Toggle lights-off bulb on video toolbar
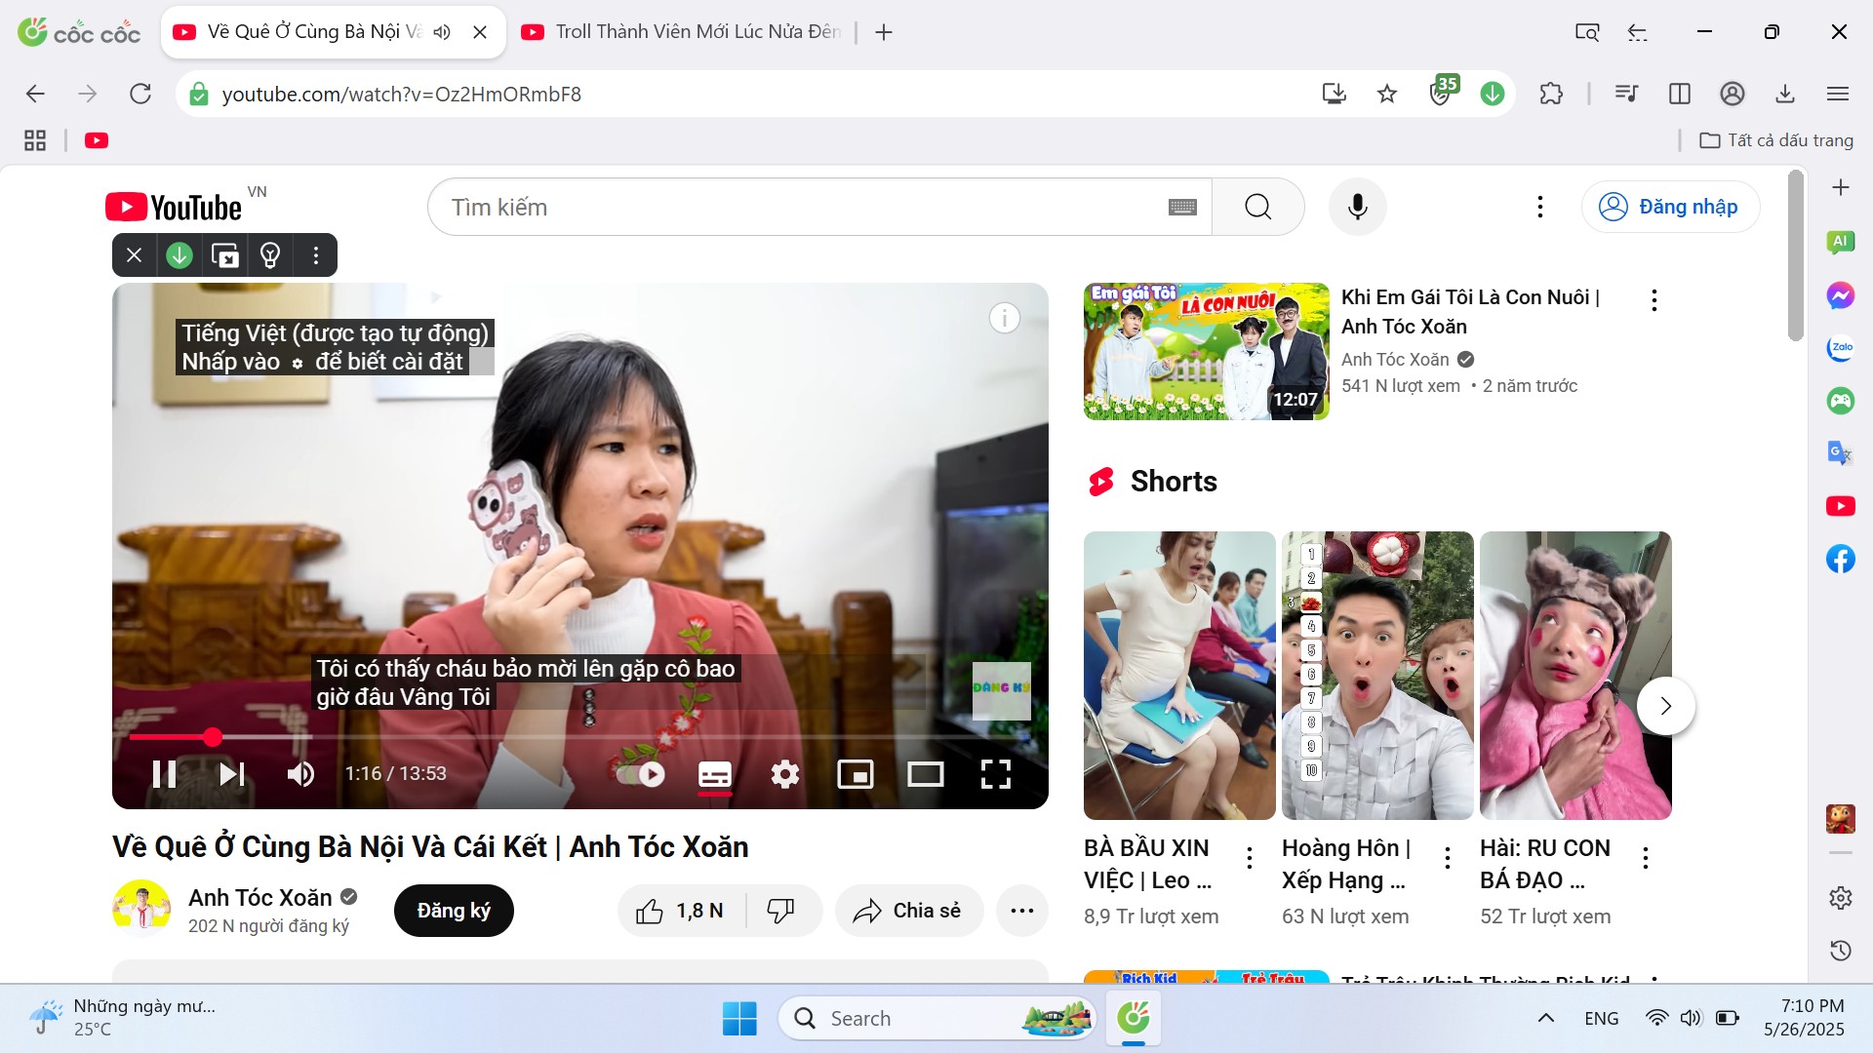Viewport: 1873px width, 1053px height. point(270,255)
